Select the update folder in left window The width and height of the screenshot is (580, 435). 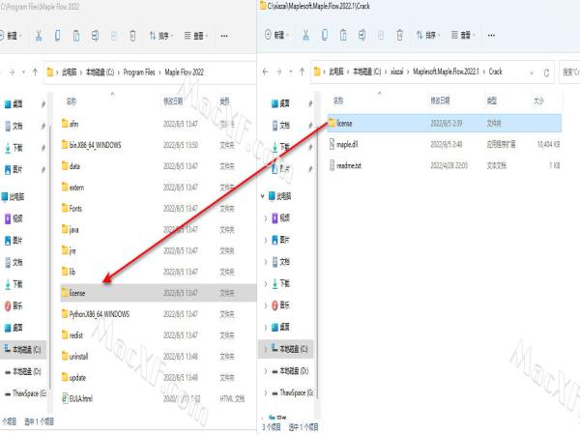point(159,378)
